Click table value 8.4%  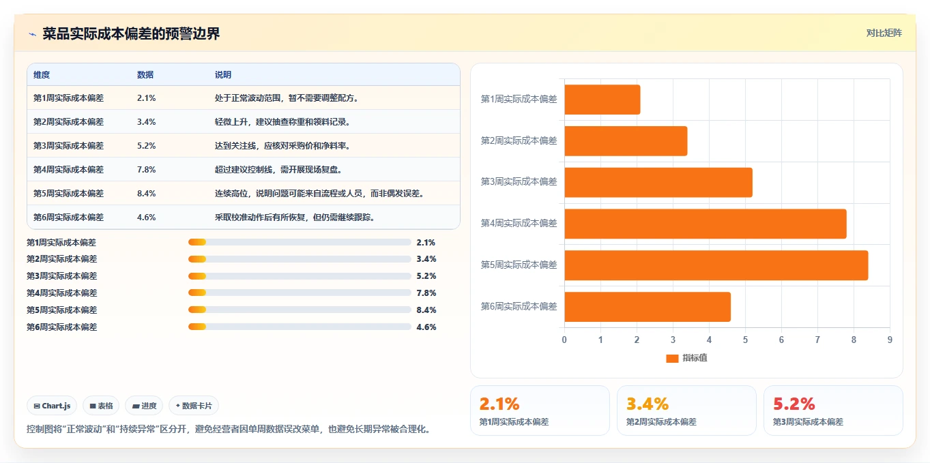(147, 194)
